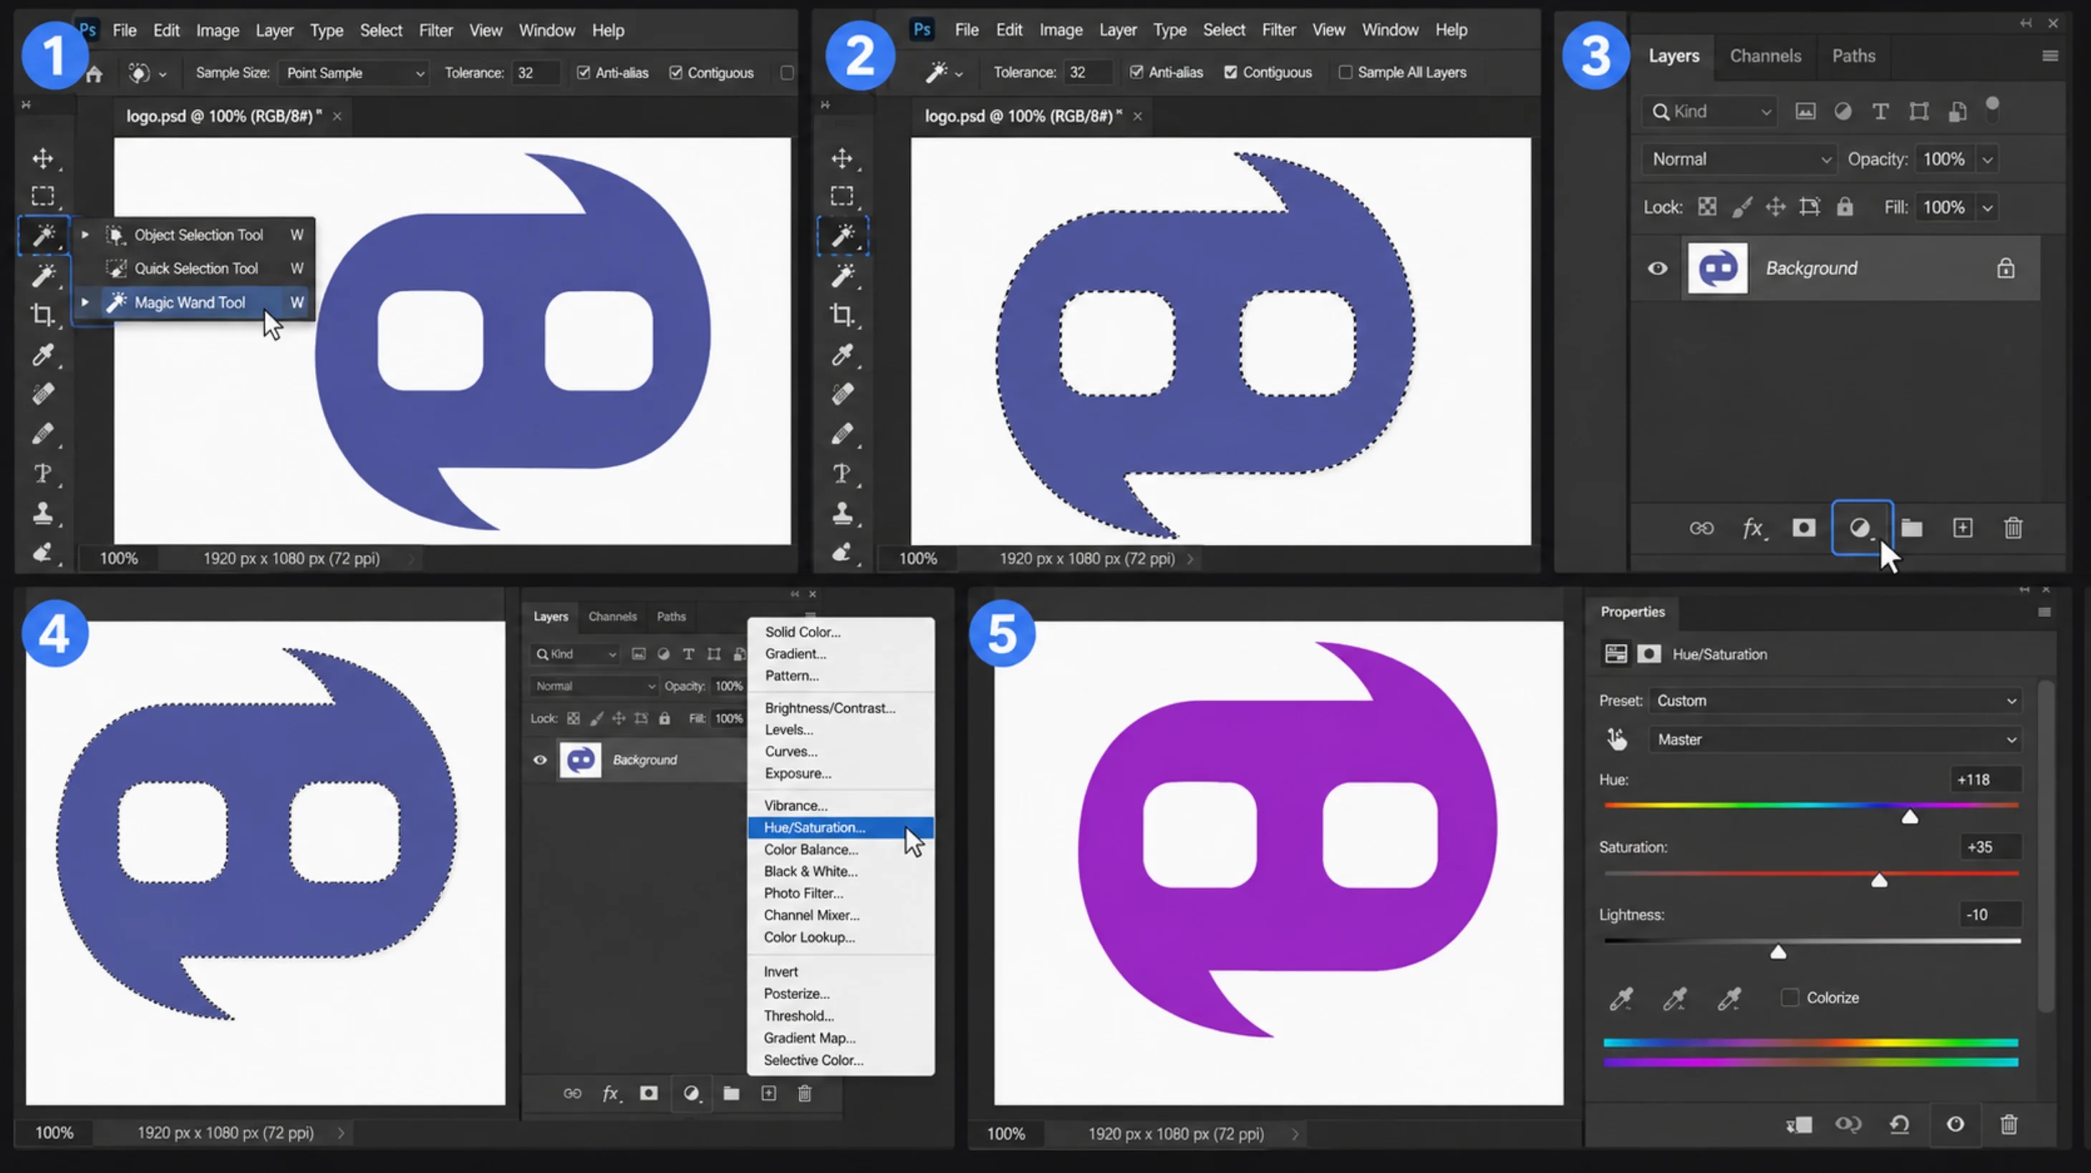Image resolution: width=2091 pixels, height=1173 pixels.
Task: Hide the Background layer in step 3 panel
Action: click(x=1657, y=269)
